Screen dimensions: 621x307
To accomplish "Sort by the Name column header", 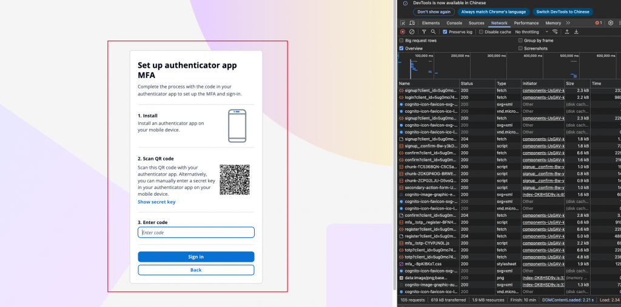I will click(x=428, y=84).
